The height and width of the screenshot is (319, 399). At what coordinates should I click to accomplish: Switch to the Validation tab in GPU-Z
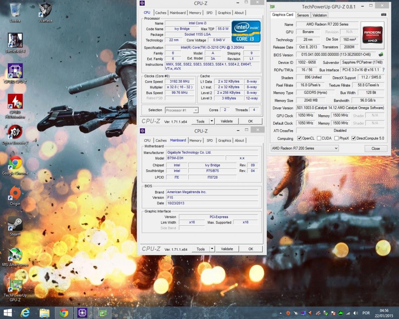click(320, 15)
